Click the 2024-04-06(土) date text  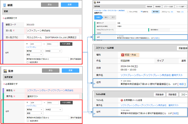click(129, 66)
